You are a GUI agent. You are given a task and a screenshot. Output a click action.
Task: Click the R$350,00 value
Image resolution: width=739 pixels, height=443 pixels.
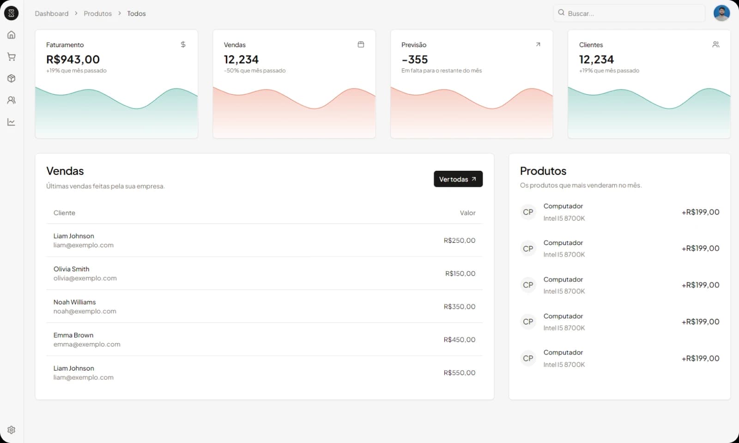460,306
